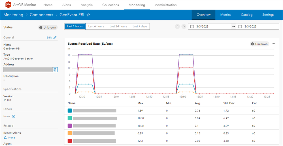
Task: Open the Administration menu
Action: (x=166, y=5)
